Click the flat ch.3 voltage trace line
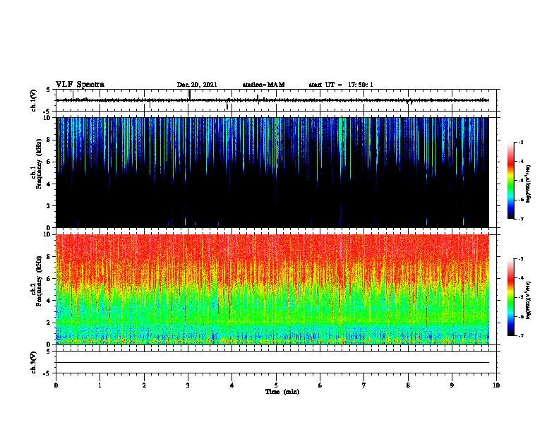Viewport: 559px width, 432px height. (x=272, y=363)
